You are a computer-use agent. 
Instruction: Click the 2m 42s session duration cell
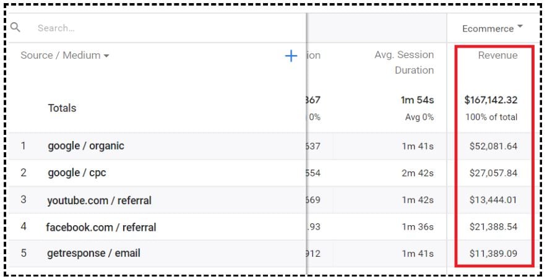418,173
